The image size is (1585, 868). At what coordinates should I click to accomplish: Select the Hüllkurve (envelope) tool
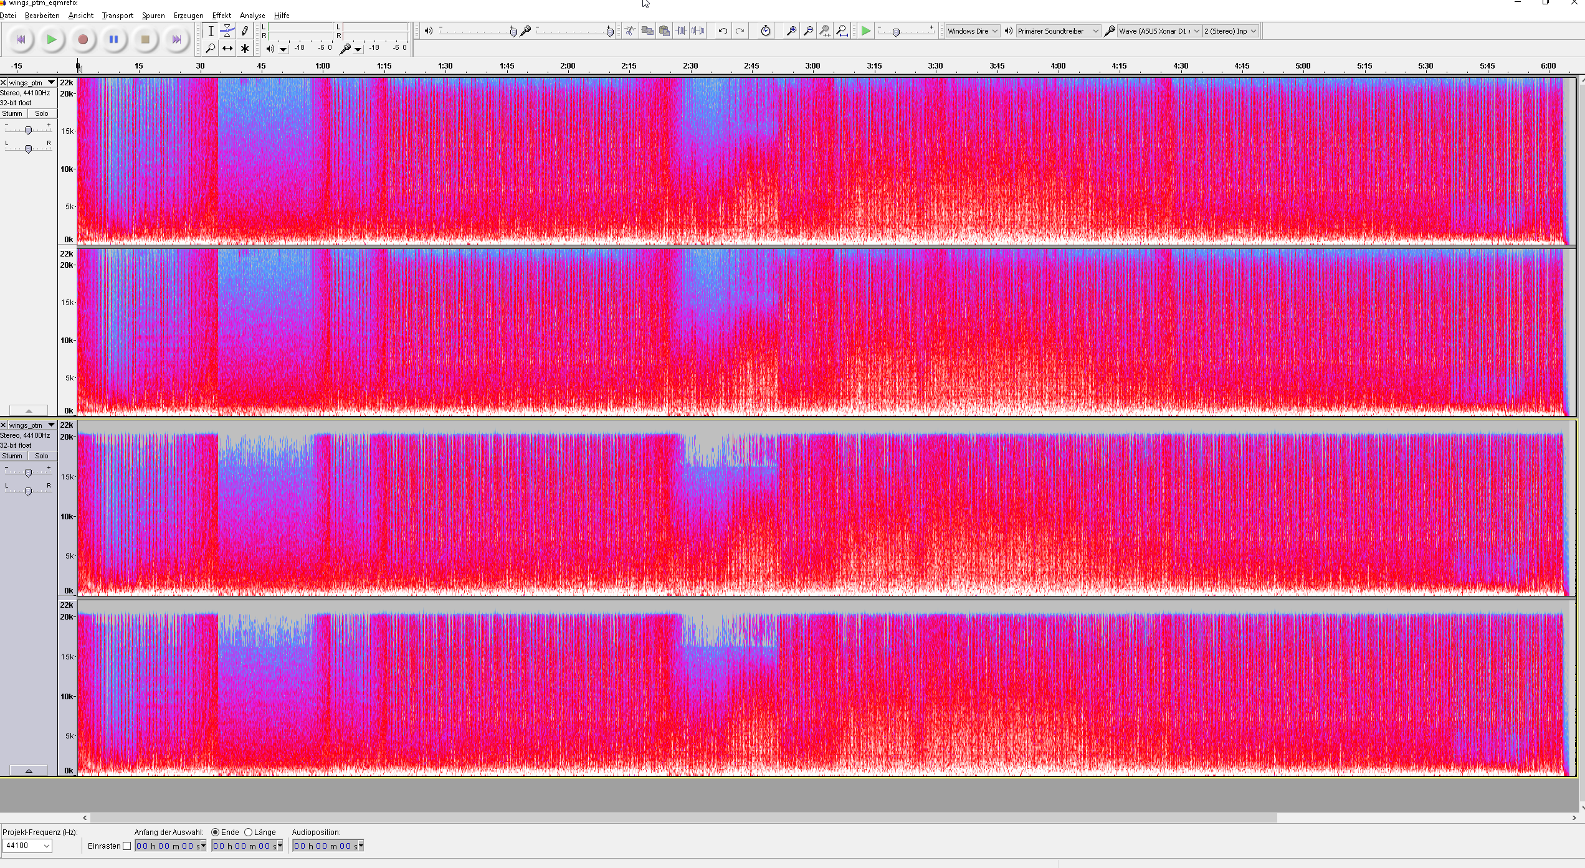tap(227, 31)
